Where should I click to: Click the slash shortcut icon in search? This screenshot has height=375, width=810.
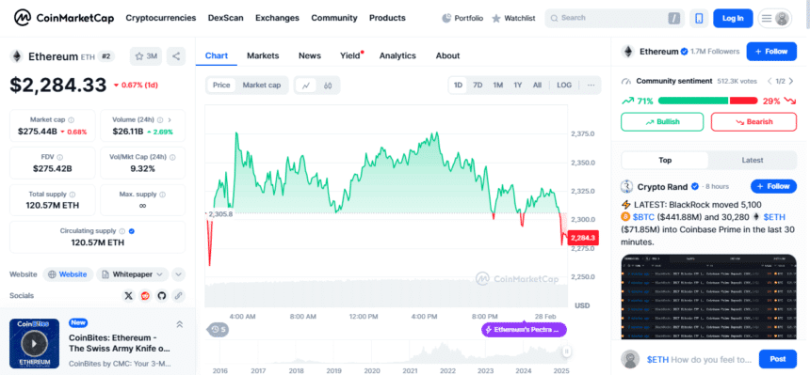pyautogui.click(x=673, y=18)
